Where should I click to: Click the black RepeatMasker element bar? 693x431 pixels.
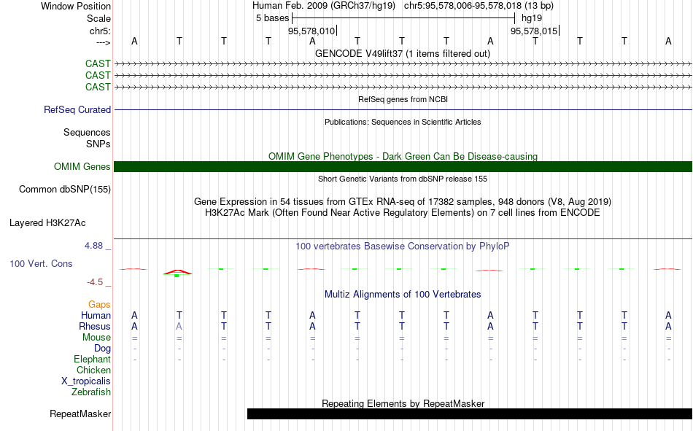click(x=470, y=413)
